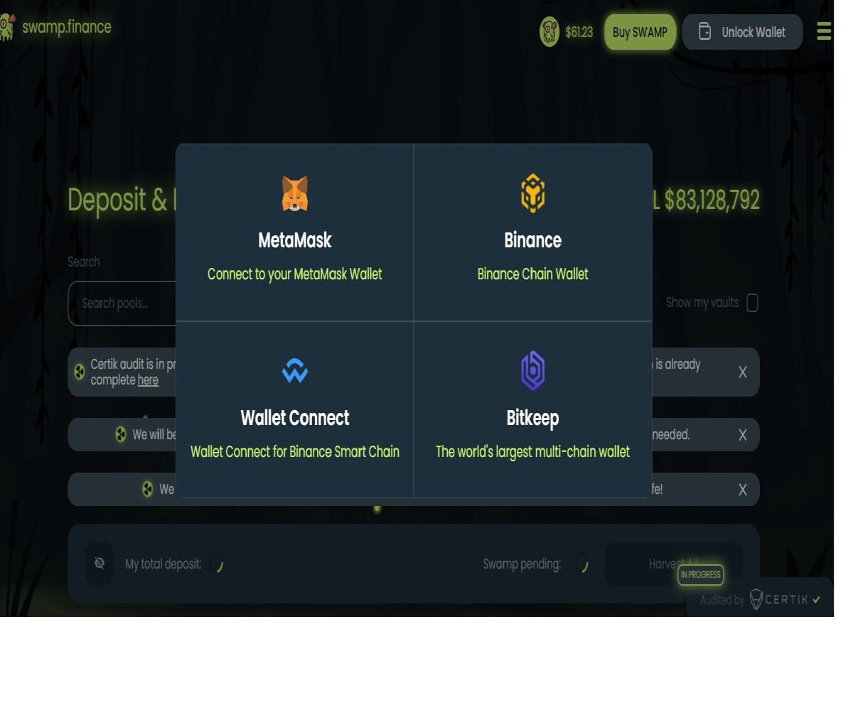Viewport: 853px width, 715px height.
Task: Click the swamp.finance logo icon
Action: coord(6,28)
